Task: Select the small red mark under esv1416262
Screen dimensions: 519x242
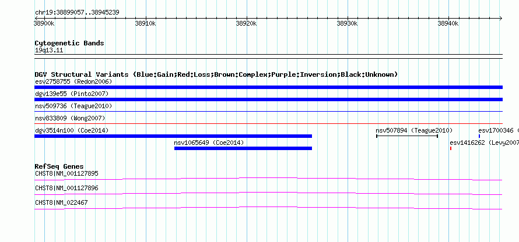Action: tap(451, 148)
